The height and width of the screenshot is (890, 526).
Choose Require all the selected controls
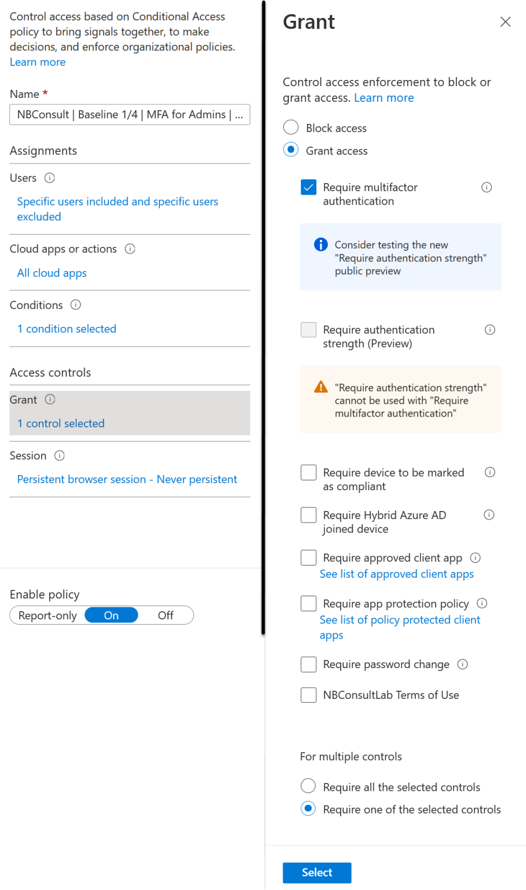click(308, 786)
